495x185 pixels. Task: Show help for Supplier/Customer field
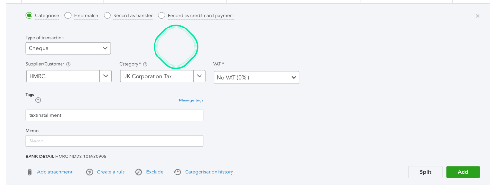[x=68, y=64]
